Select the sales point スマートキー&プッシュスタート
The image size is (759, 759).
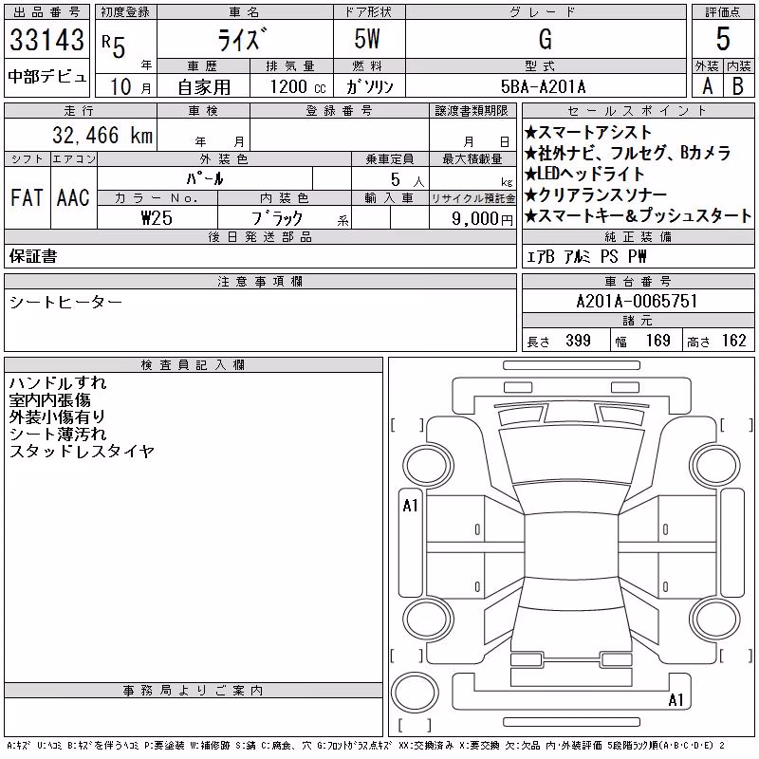638,215
